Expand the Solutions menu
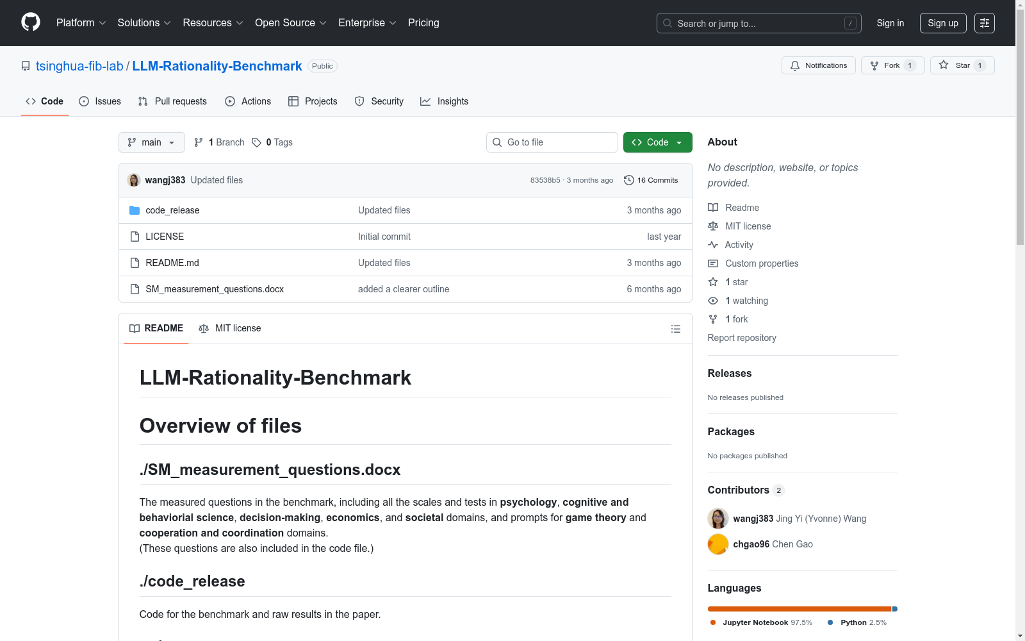This screenshot has width=1025, height=641. coord(144,22)
